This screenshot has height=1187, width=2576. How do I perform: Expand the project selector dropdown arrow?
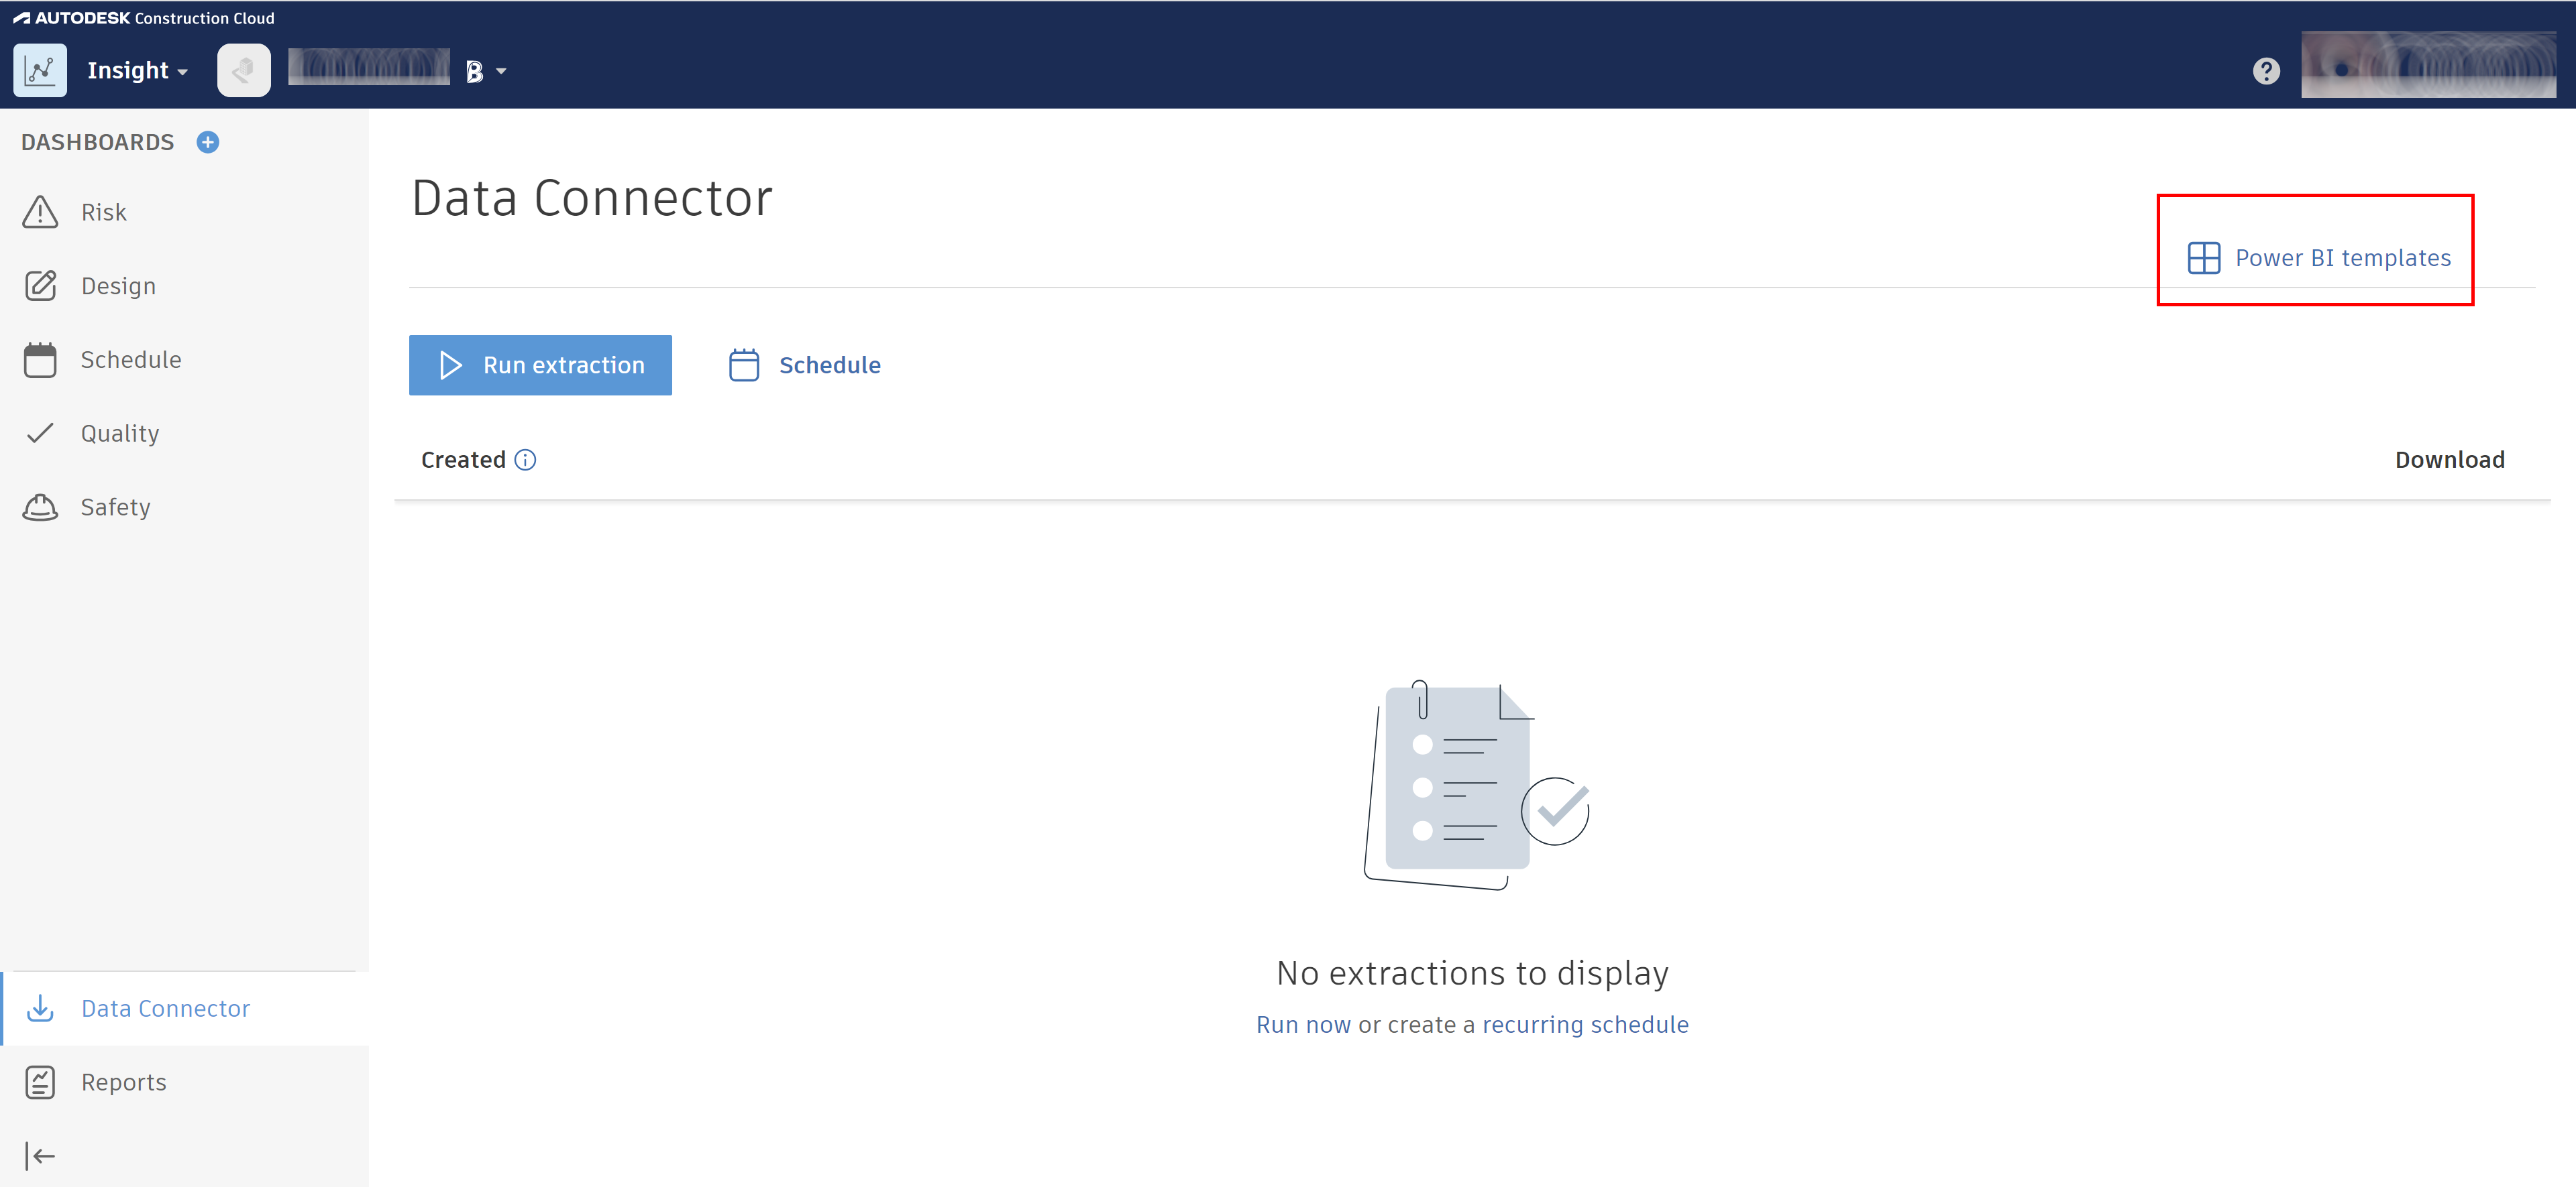coord(501,71)
